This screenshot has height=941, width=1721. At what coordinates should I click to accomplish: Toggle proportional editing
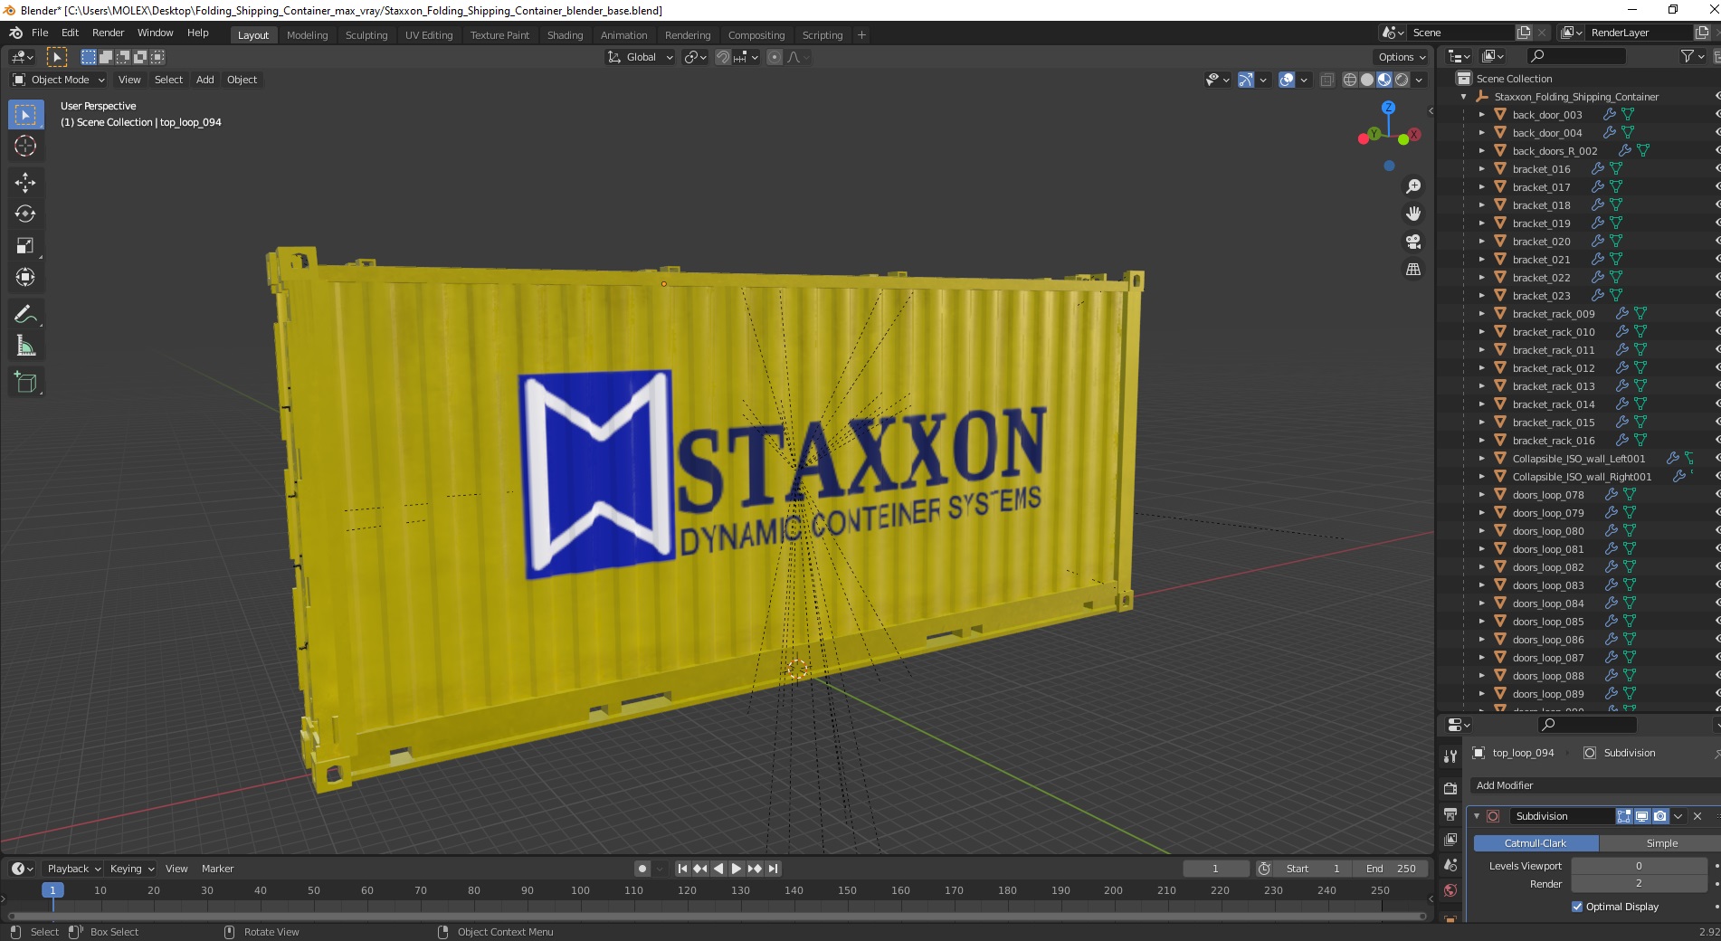tap(775, 57)
